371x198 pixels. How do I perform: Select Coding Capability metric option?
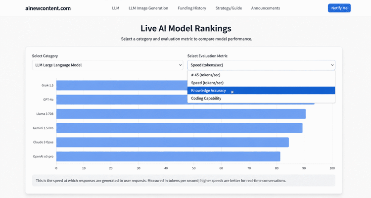pyautogui.click(x=261, y=99)
